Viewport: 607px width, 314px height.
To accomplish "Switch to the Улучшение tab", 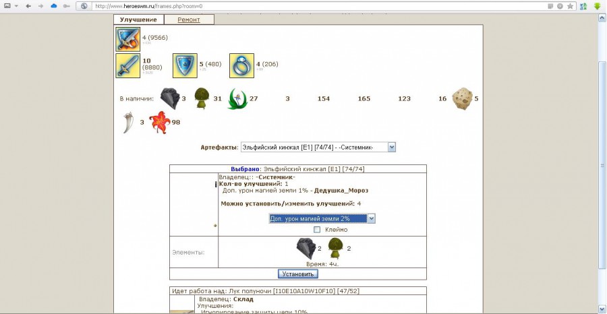I will 138,20.
